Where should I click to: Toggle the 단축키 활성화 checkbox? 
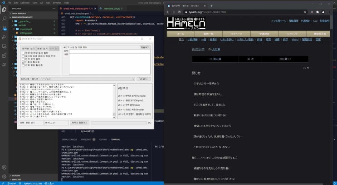24,62
